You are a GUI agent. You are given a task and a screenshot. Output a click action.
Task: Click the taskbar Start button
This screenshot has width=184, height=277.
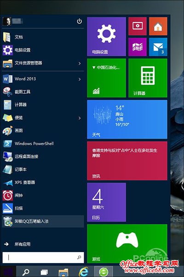pos(7,271)
